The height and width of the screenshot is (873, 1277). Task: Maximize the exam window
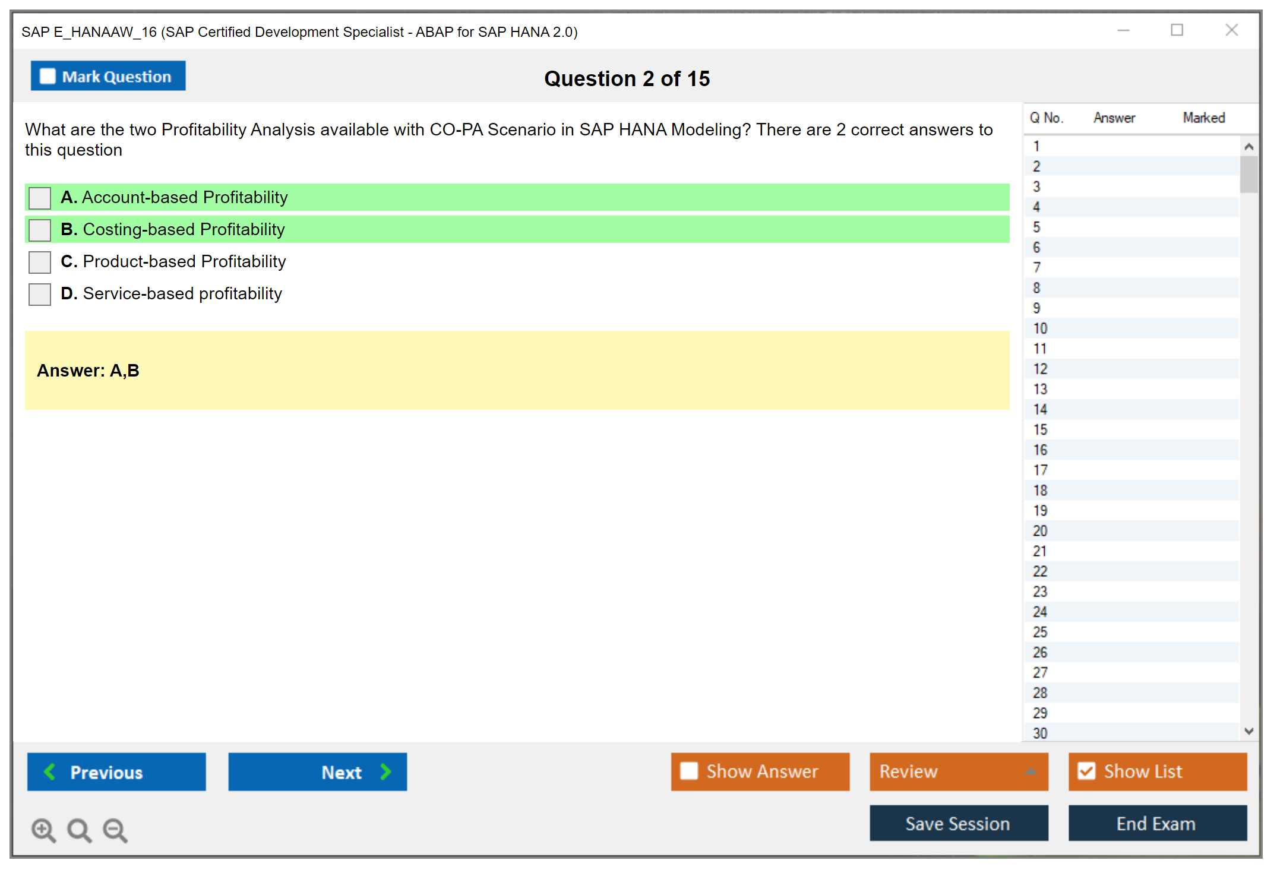coord(1177,30)
